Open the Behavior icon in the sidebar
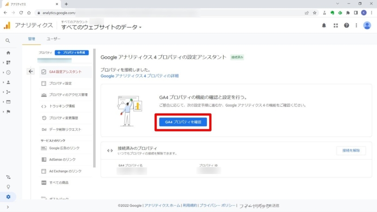 pyautogui.click(x=8, y=102)
